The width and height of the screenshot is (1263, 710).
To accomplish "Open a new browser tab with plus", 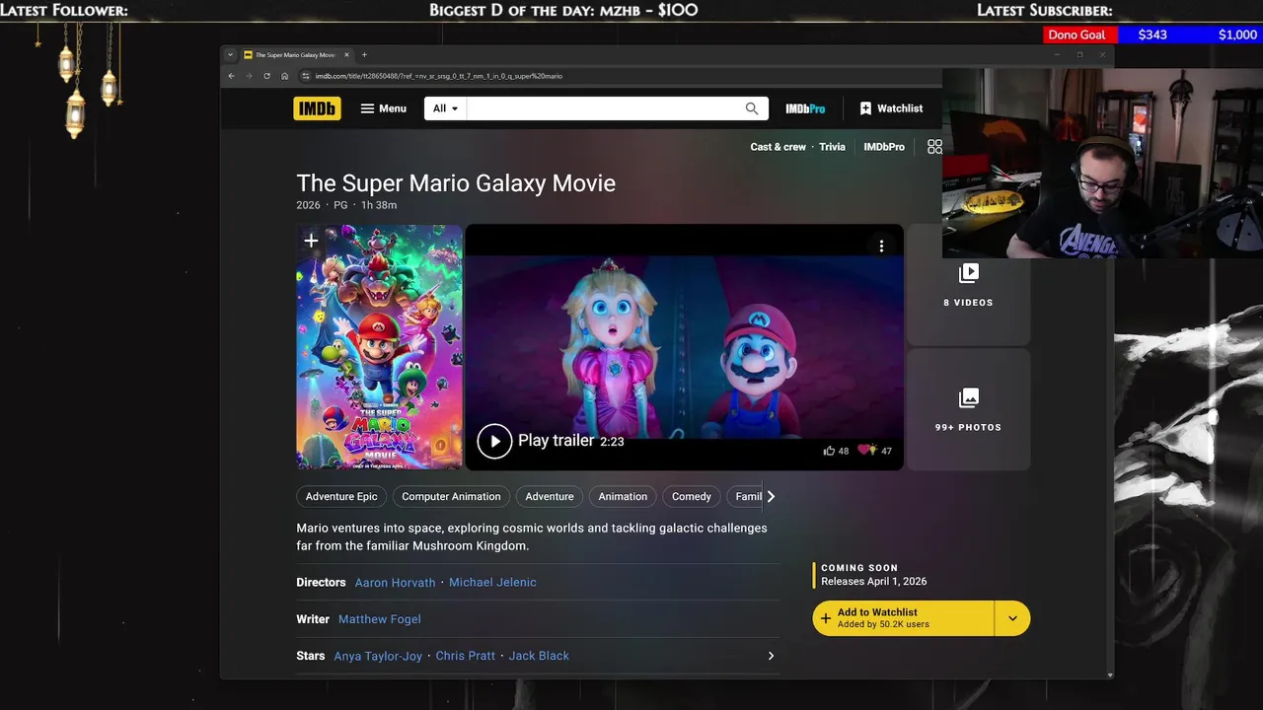I will pos(364,55).
